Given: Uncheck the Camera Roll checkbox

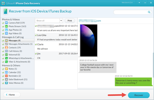Looking at the screenshot, I should [3, 23].
